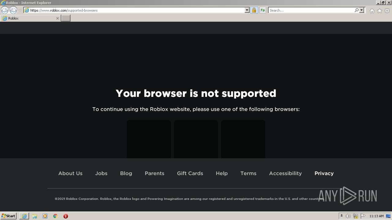Click the roblox.com address bar
392x220 pixels.
[x=137, y=10]
